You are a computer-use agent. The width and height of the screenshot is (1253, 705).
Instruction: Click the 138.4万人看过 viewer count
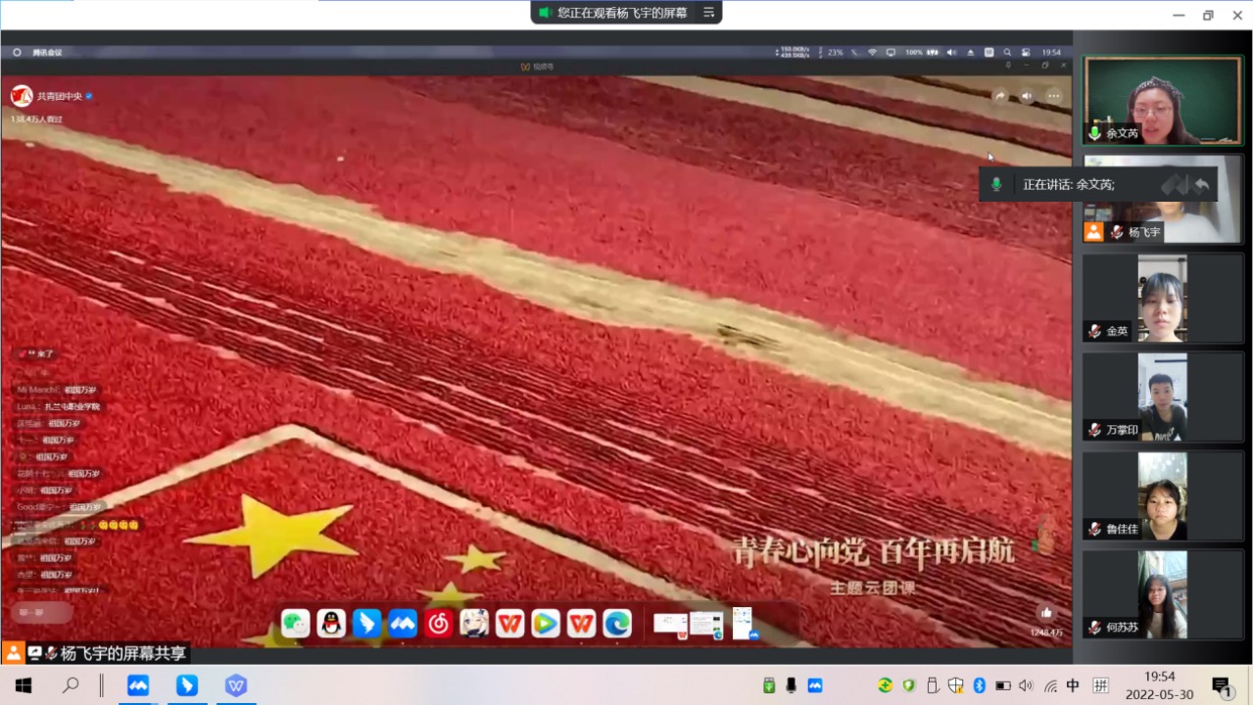[x=36, y=118]
